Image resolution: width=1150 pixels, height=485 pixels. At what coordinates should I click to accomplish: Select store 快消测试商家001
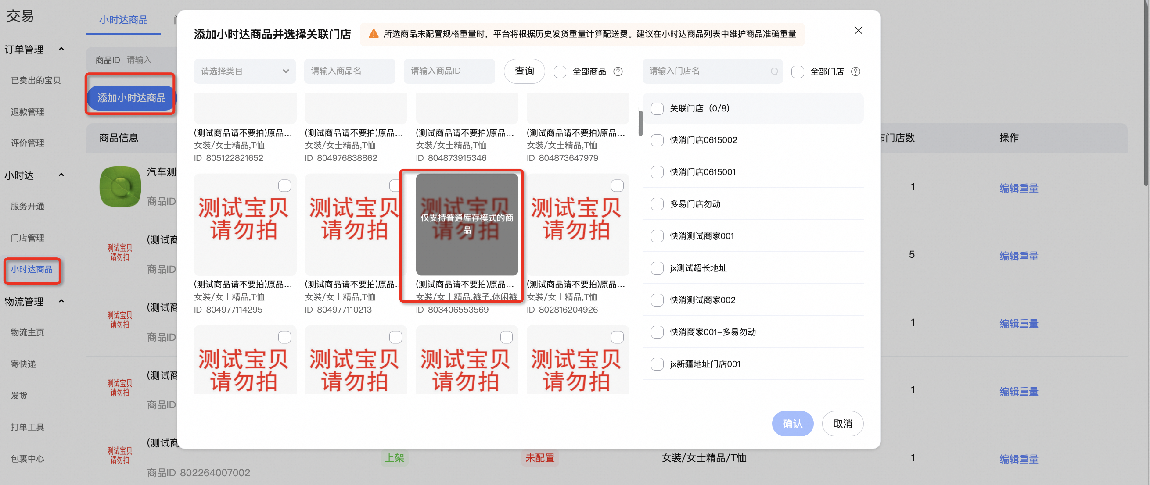tap(657, 236)
